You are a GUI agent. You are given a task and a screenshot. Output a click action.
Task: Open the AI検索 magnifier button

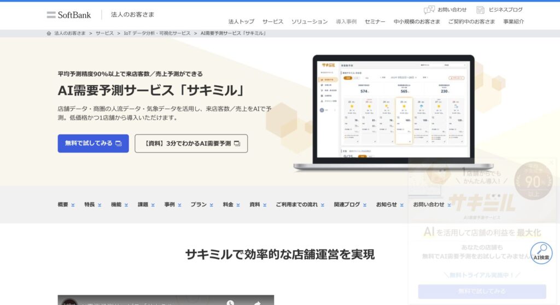(x=541, y=252)
